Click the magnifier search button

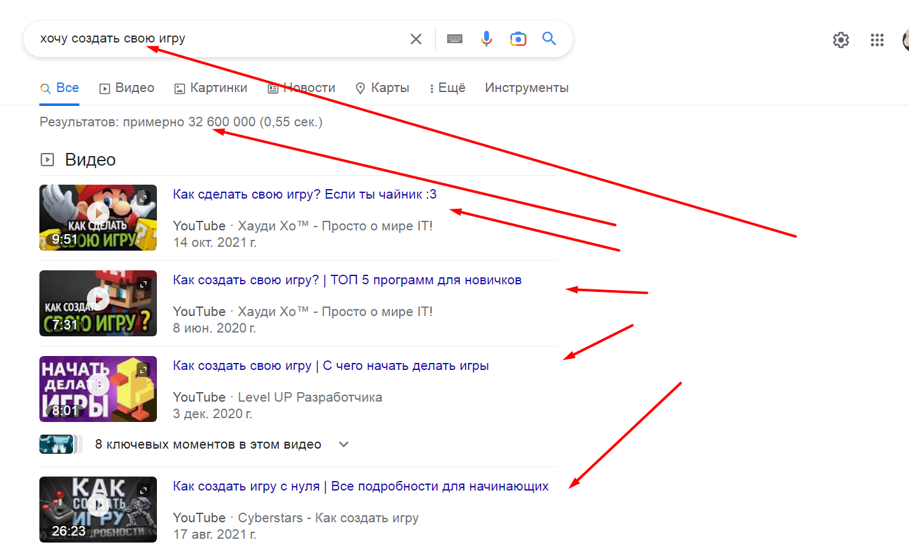pos(549,39)
